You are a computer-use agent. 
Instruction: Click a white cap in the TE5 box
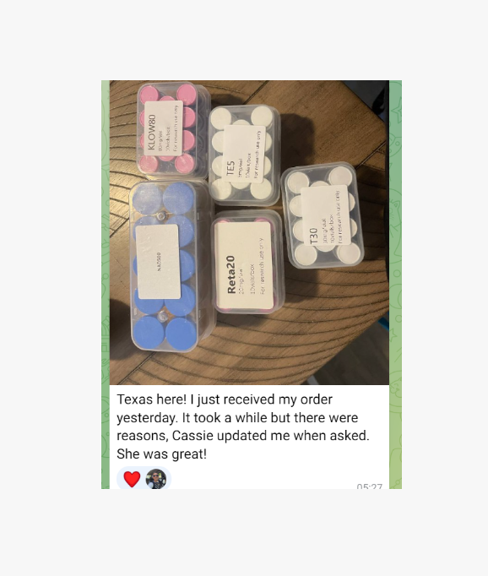pyautogui.click(x=263, y=116)
